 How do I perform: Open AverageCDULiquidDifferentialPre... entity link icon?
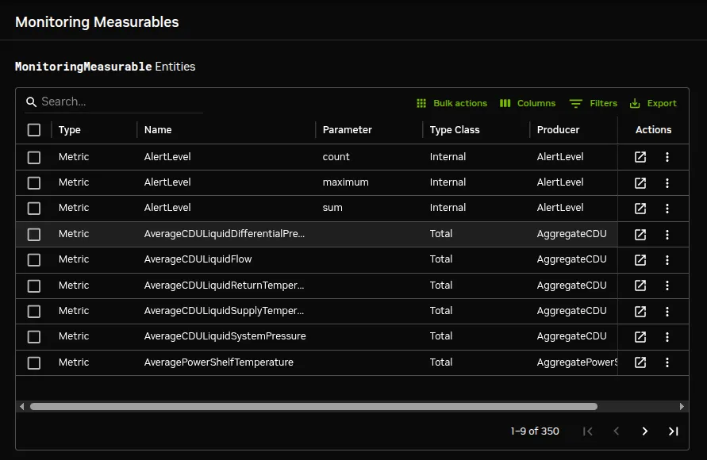(x=640, y=234)
